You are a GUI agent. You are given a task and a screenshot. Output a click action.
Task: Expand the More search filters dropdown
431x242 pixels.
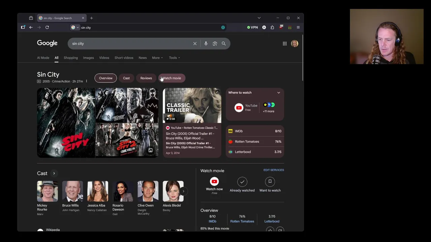pyautogui.click(x=157, y=58)
